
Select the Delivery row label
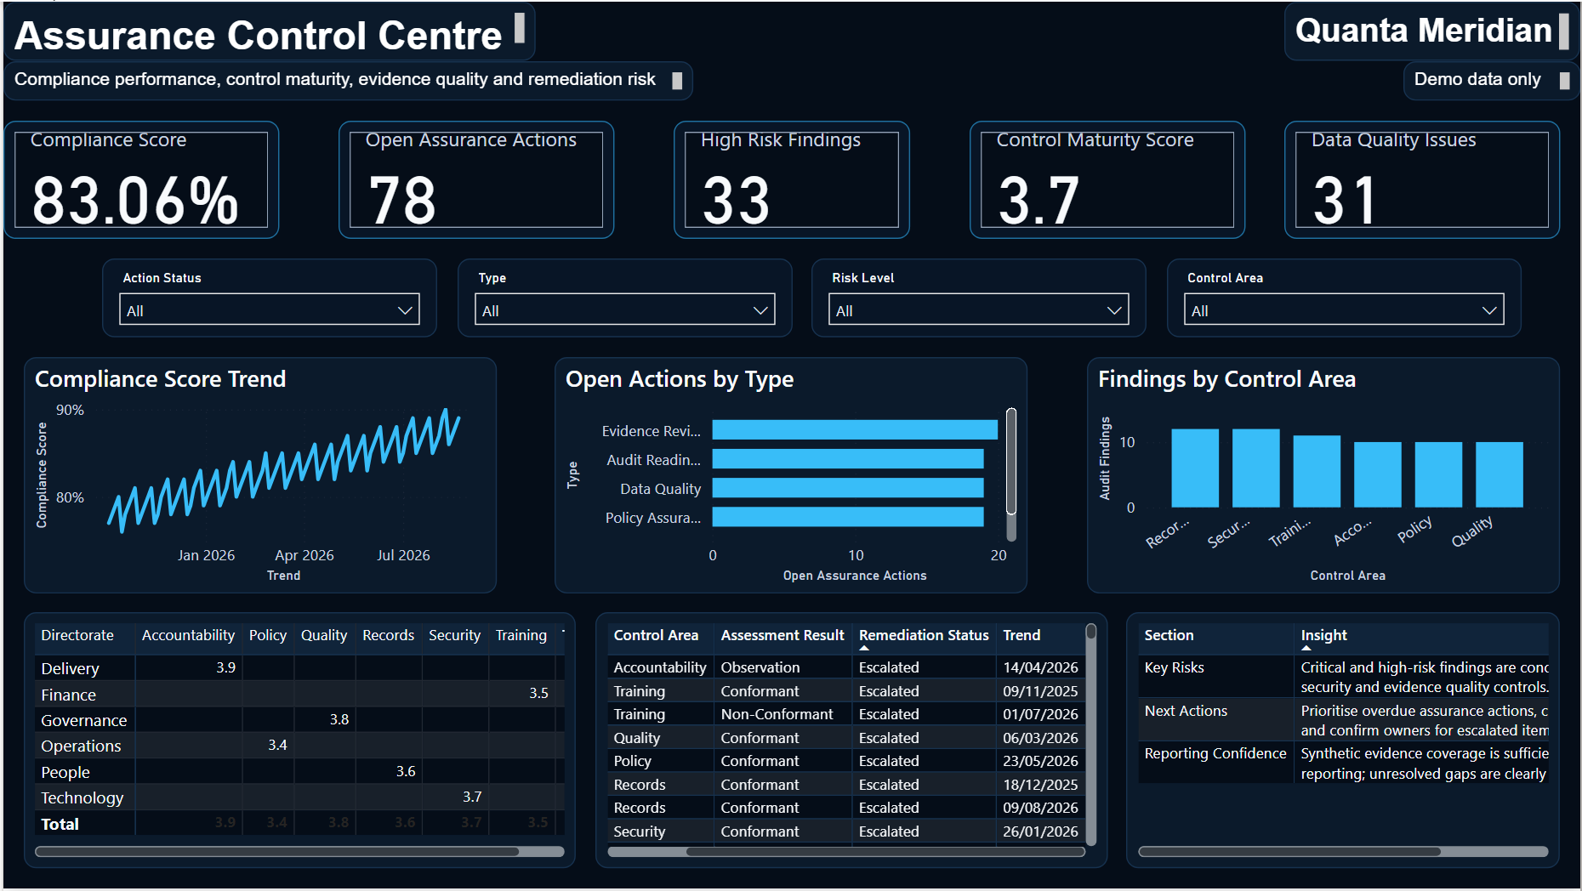70,669
